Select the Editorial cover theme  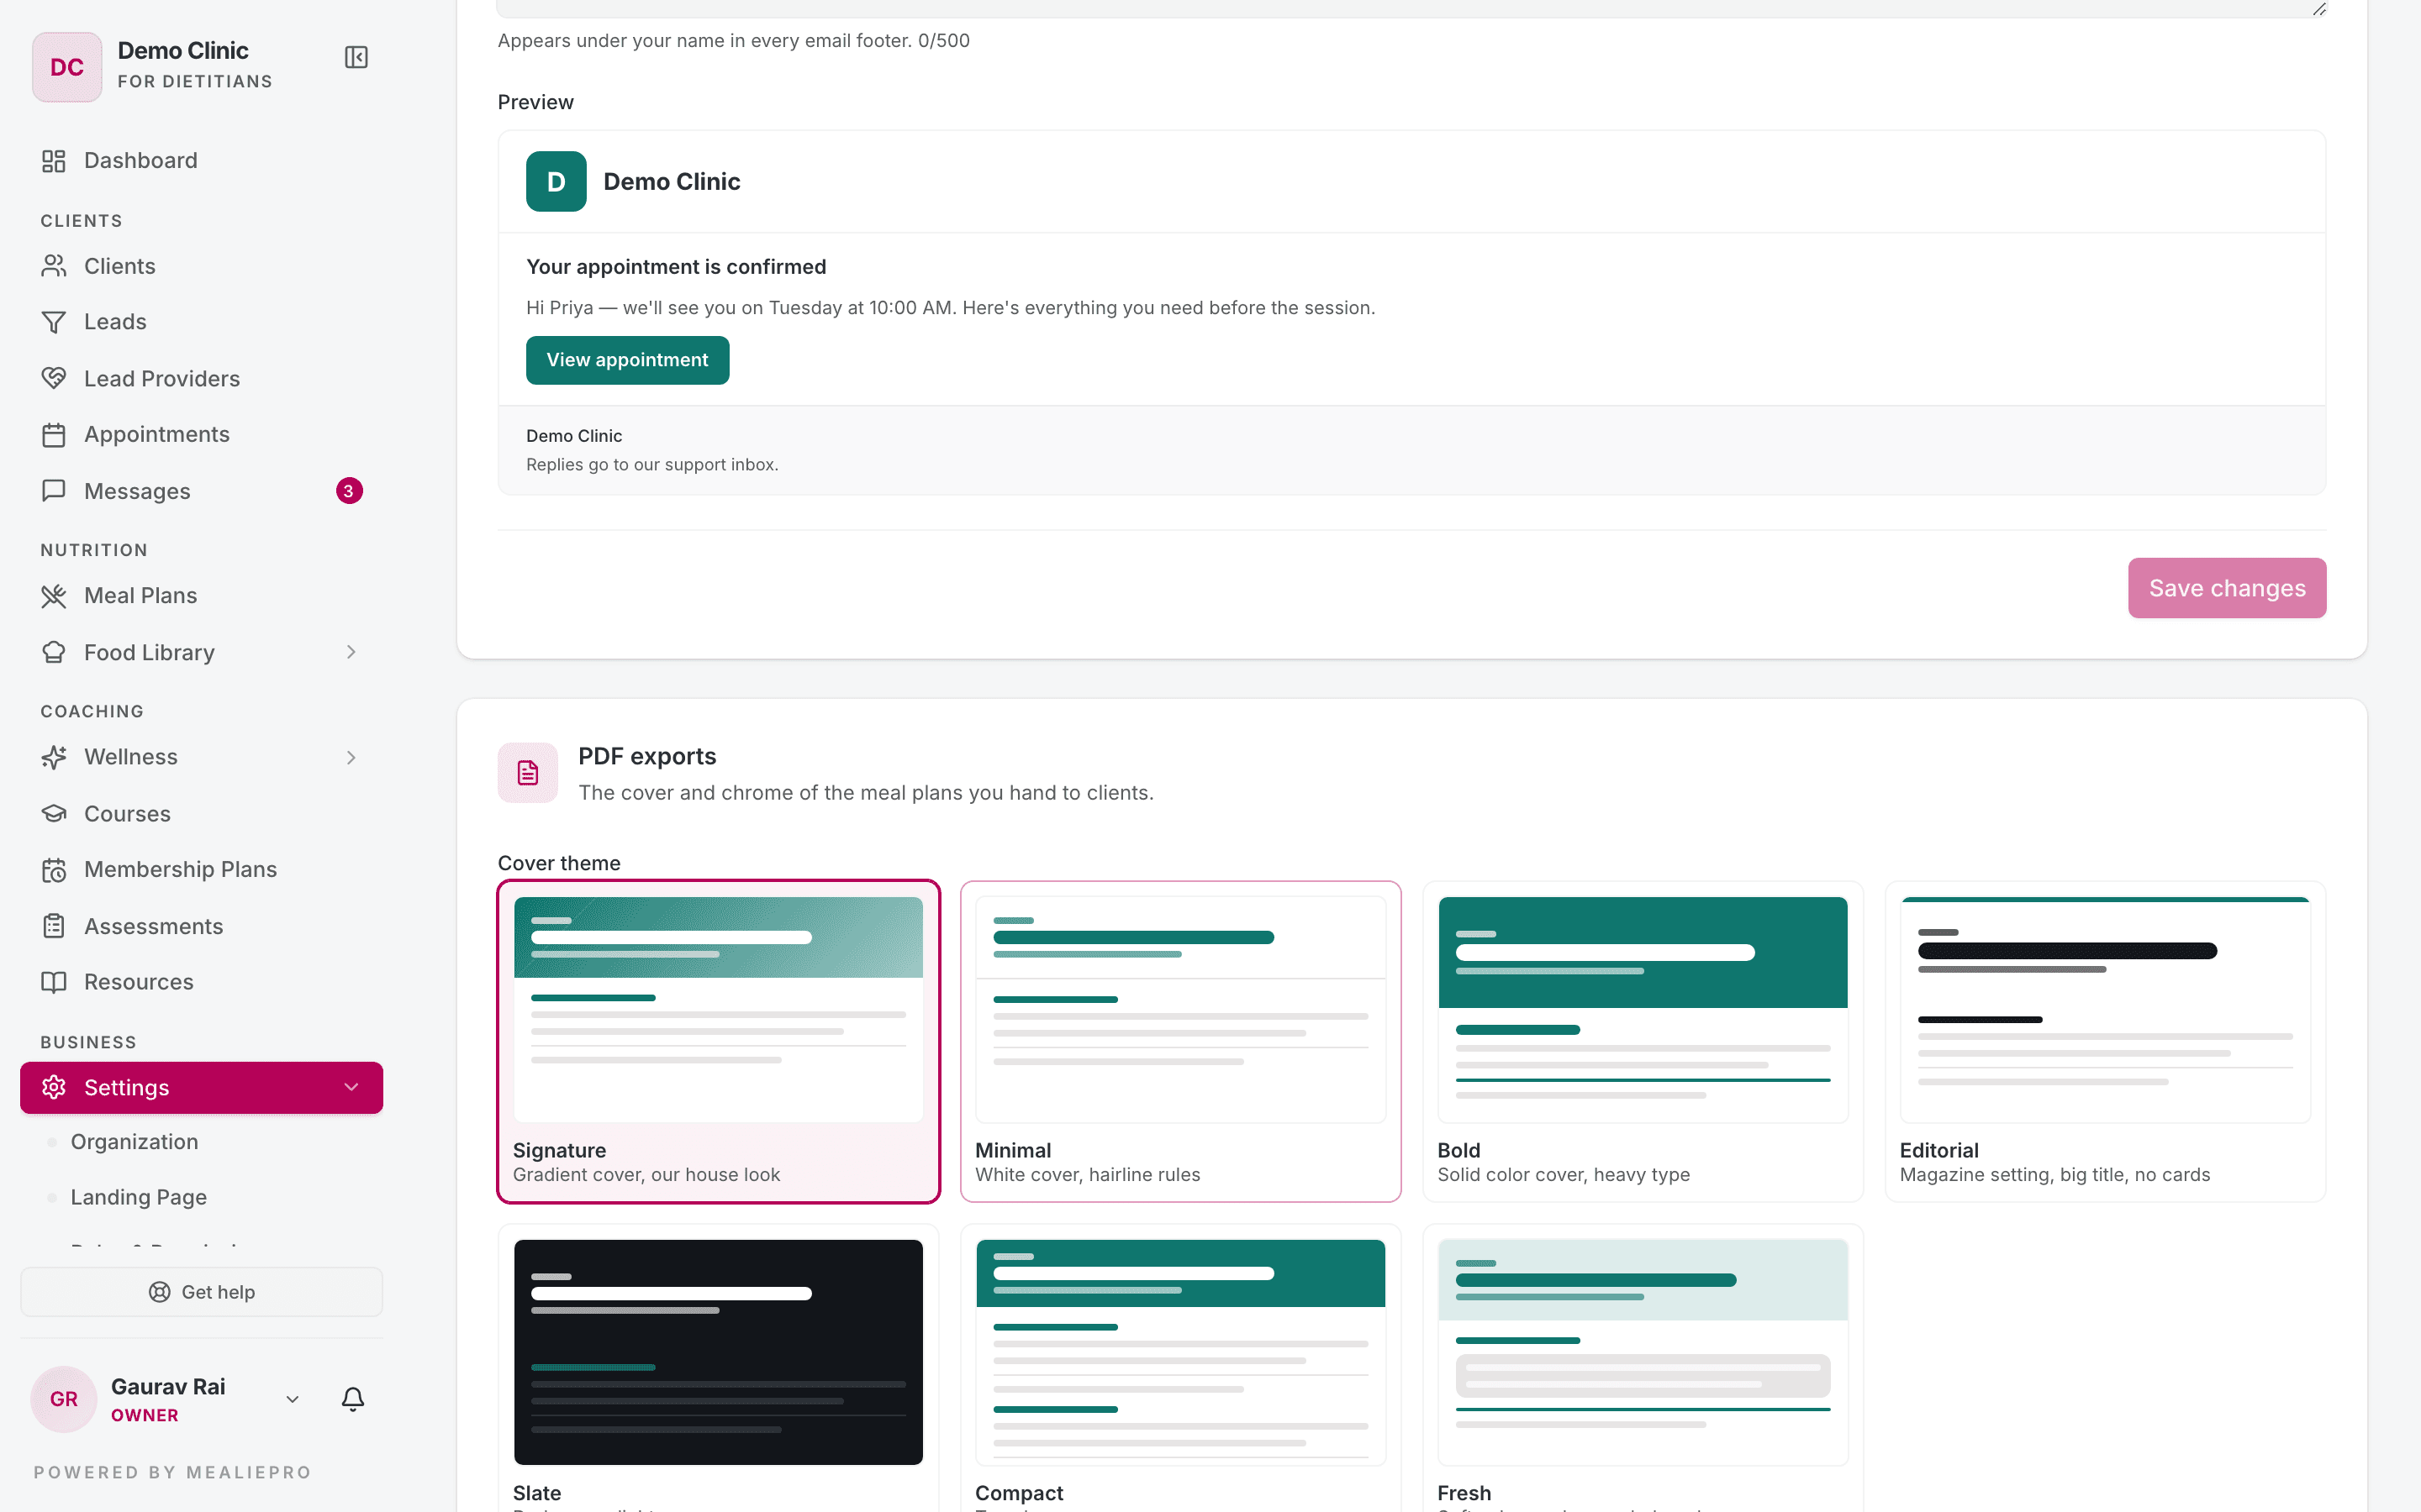click(x=2105, y=1041)
